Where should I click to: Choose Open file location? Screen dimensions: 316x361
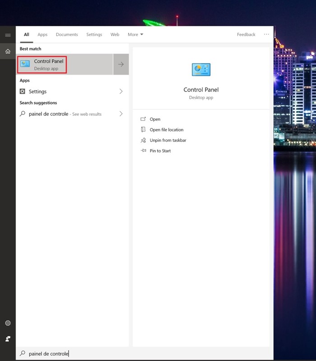point(166,130)
